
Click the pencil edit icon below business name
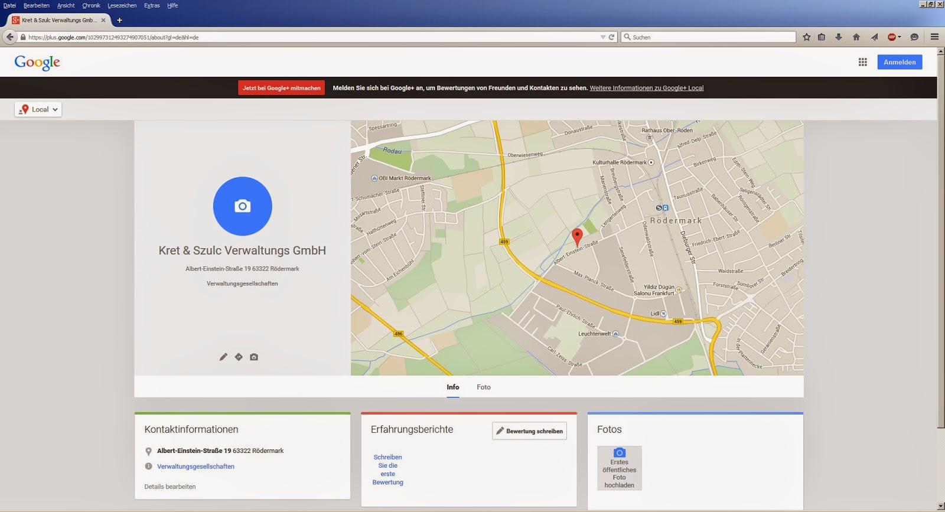click(x=223, y=357)
